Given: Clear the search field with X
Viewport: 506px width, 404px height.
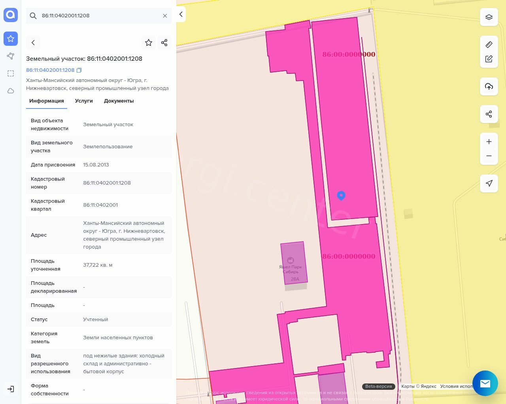Looking at the screenshot, I should coord(165,16).
